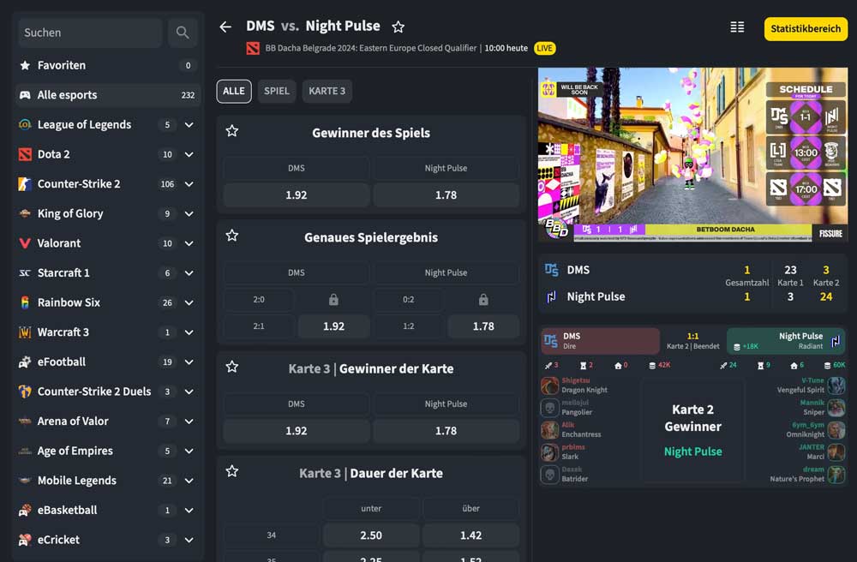857x562 pixels.
Task: Click the Valorant logo icon
Action: [x=25, y=243]
